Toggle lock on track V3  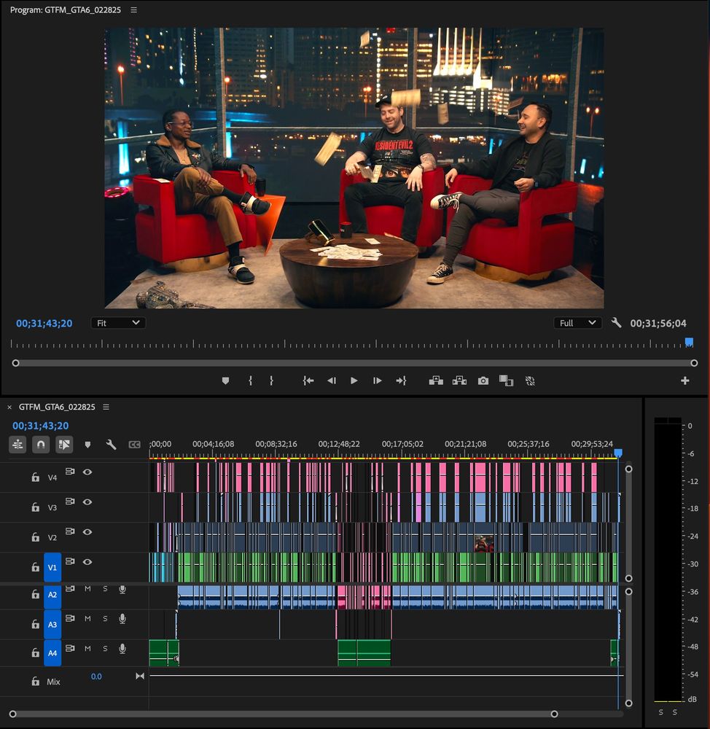[x=35, y=507]
